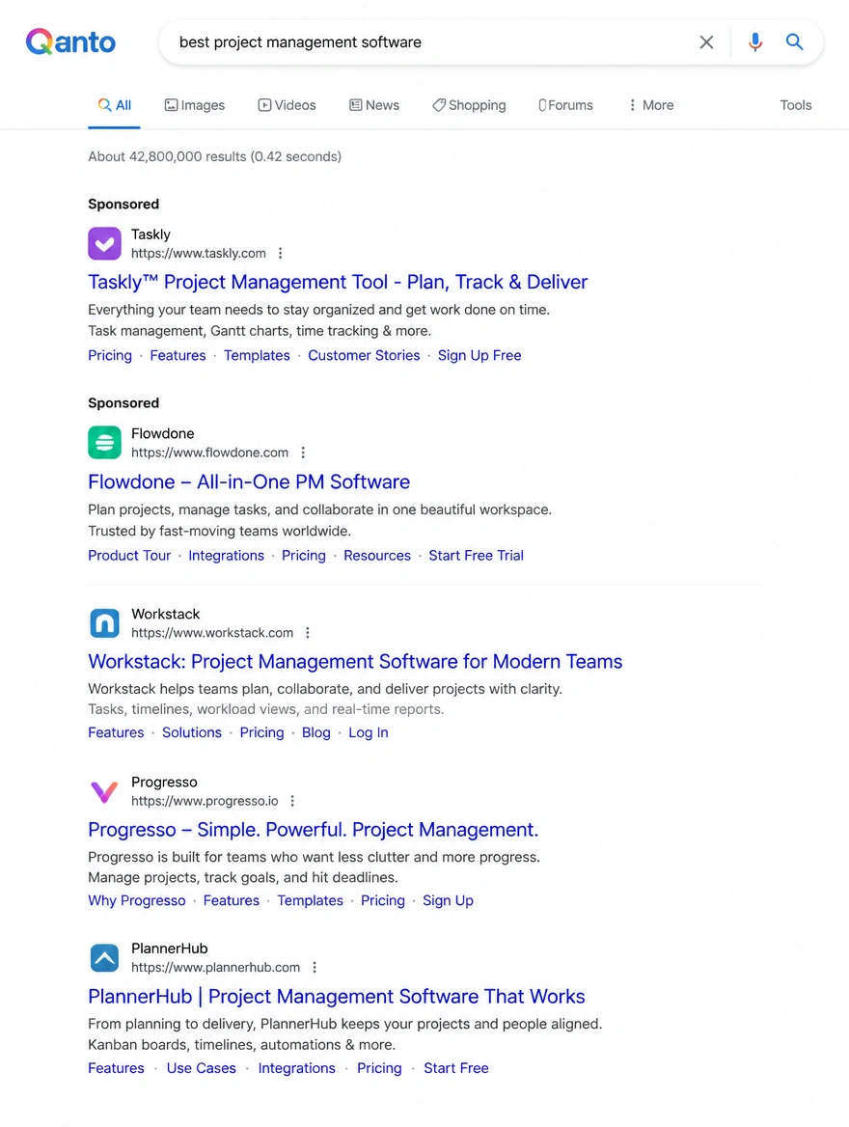849x1127 pixels.
Task: Click the https://www.progresso.io URL text
Action: [x=205, y=801]
